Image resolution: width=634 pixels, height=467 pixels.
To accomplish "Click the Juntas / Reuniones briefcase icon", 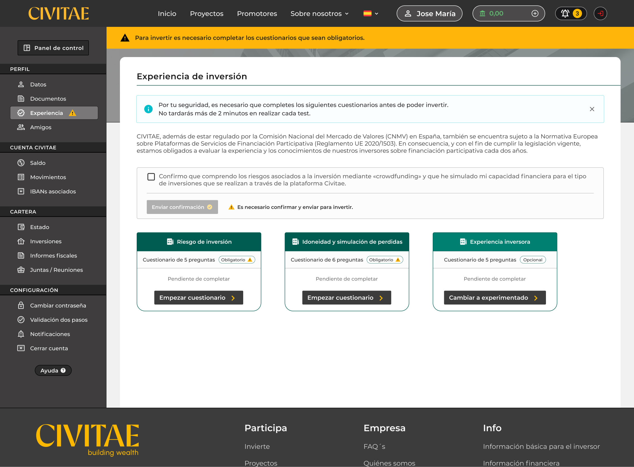I will 21,270.
